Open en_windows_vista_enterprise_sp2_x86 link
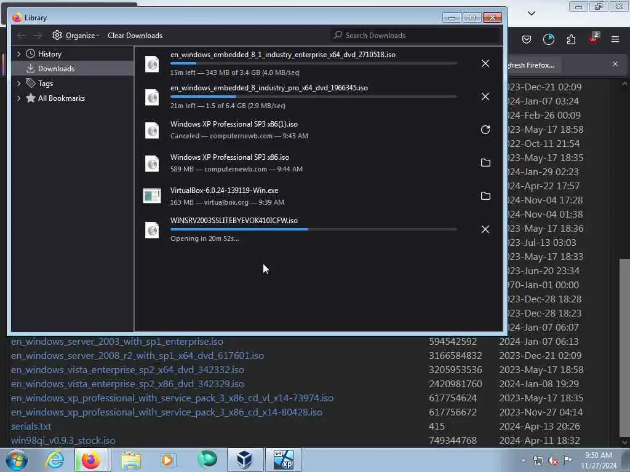This screenshot has height=472, width=630. tap(127, 384)
